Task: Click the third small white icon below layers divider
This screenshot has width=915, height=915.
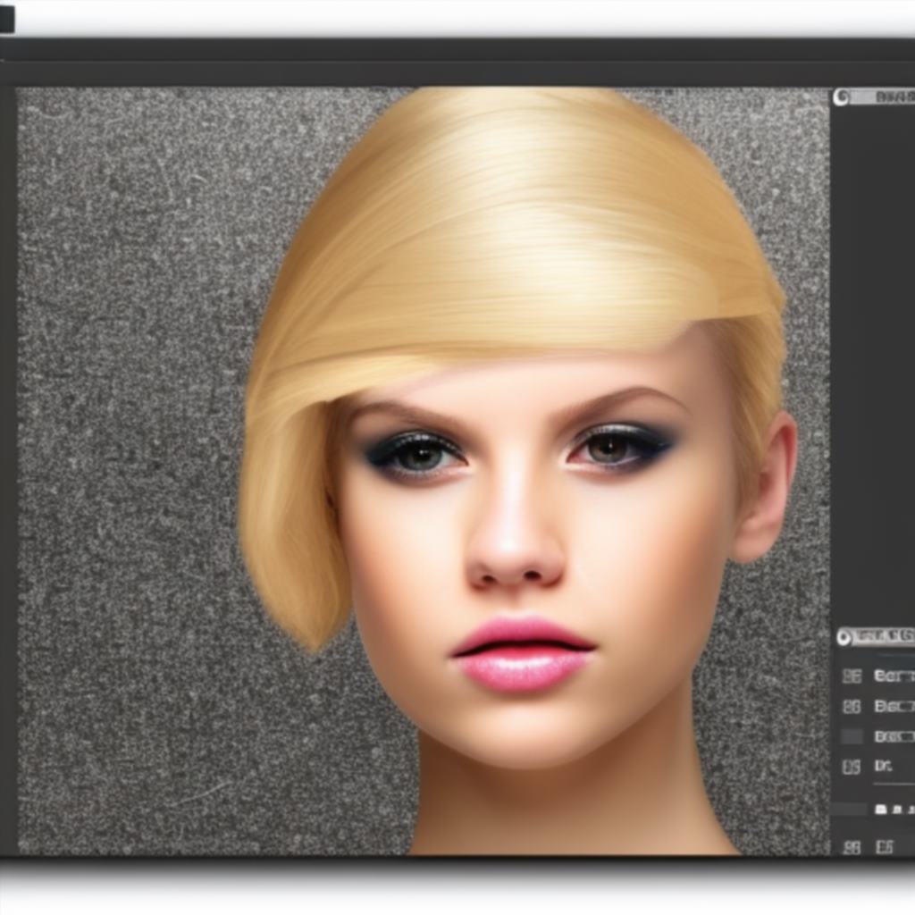Action: pyautogui.click(x=911, y=810)
